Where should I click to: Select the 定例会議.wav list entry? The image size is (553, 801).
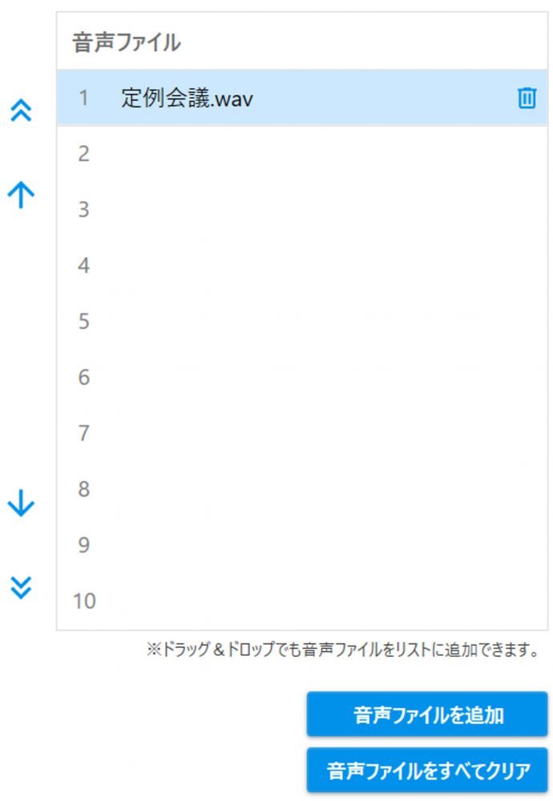pos(302,98)
